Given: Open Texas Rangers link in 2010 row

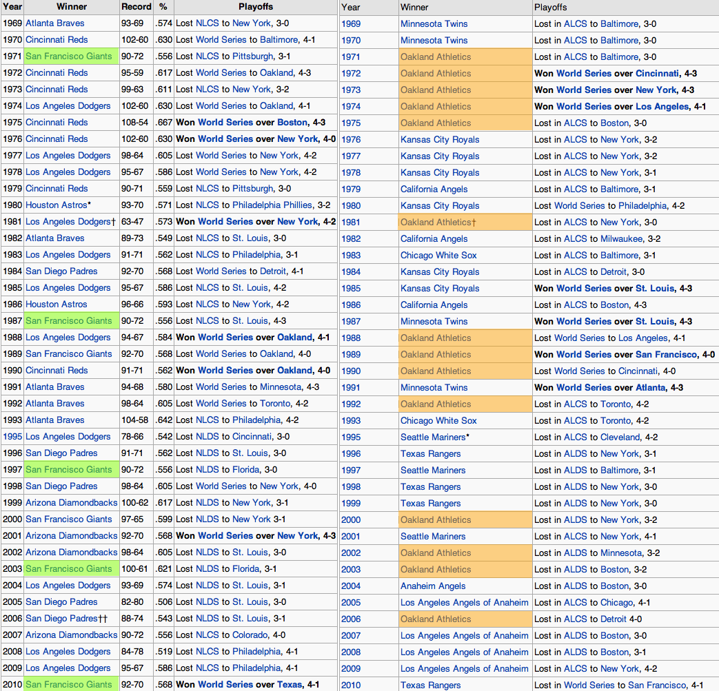Looking at the screenshot, I should (x=431, y=685).
